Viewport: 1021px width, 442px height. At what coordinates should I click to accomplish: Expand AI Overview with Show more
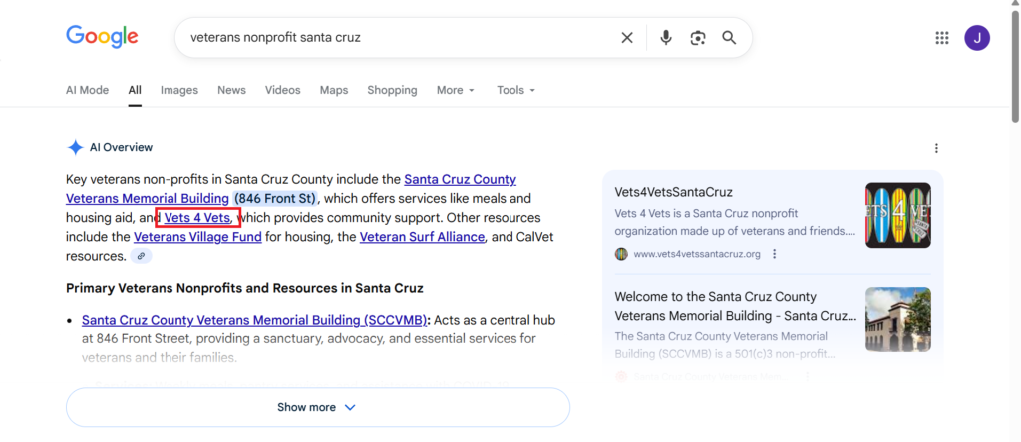click(x=317, y=407)
